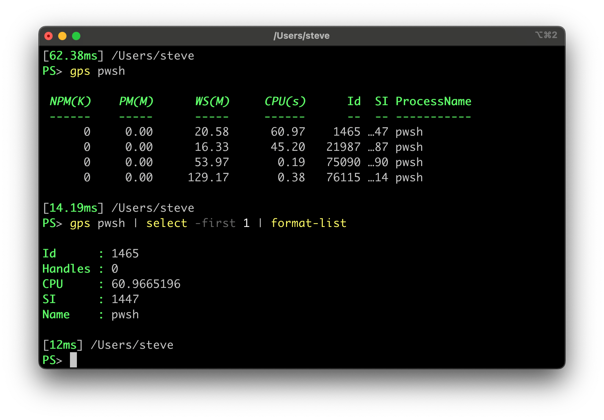Click the NPM(K) column header
604x420 pixels.
[70, 101]
